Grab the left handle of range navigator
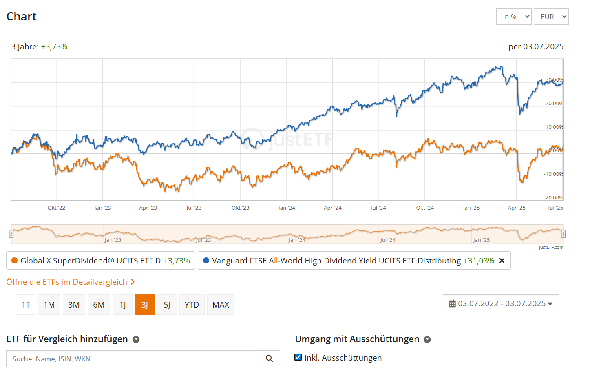This screenshot has width=590, height=374. click(x=11, y=234)
